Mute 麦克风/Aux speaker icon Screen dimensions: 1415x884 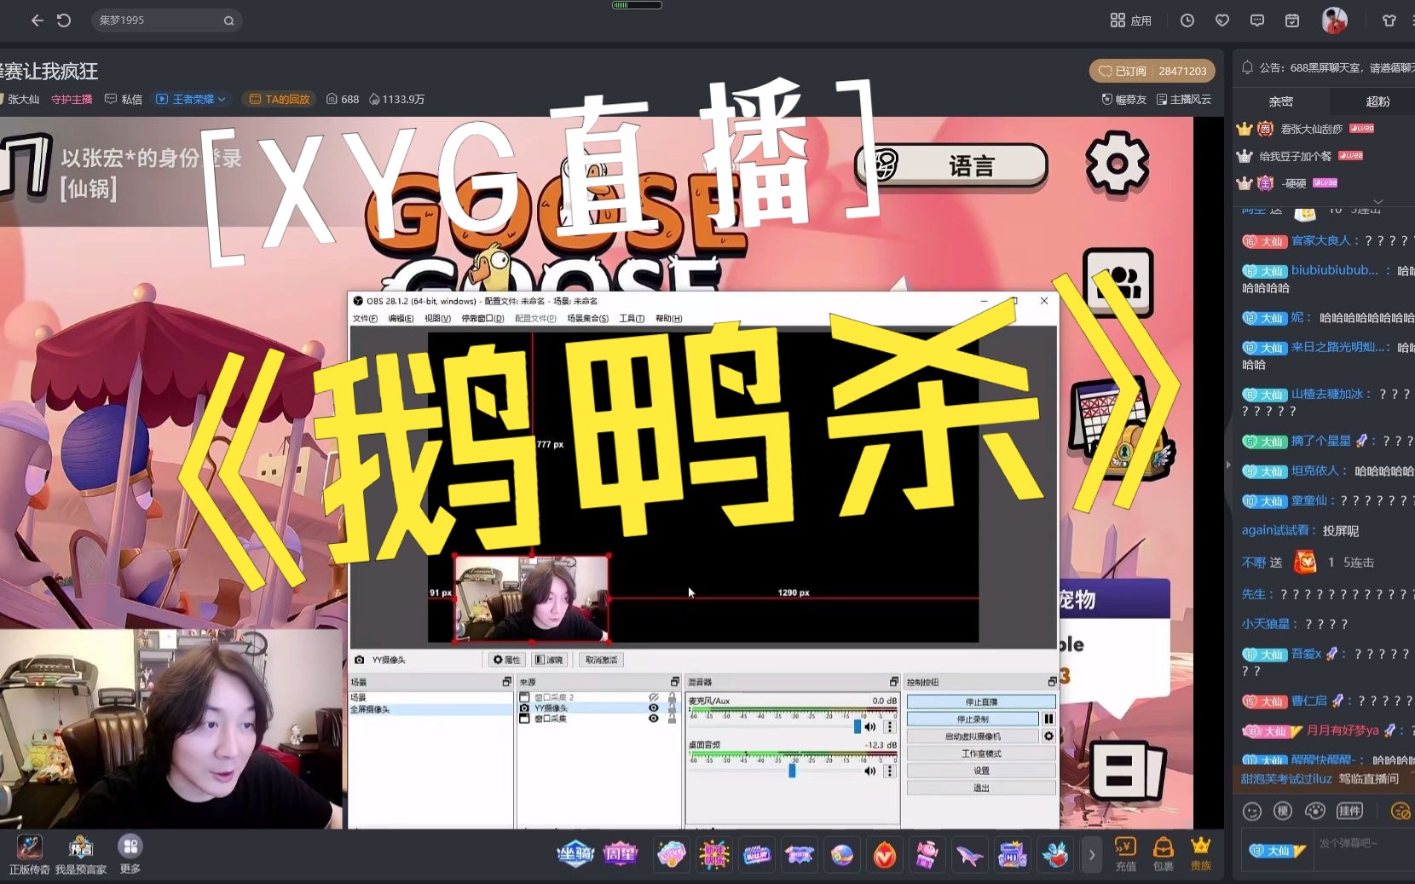coord(870,726)
